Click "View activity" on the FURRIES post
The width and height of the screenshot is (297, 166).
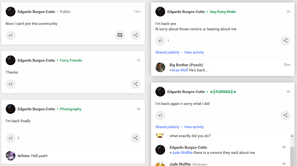click(194, 127)
